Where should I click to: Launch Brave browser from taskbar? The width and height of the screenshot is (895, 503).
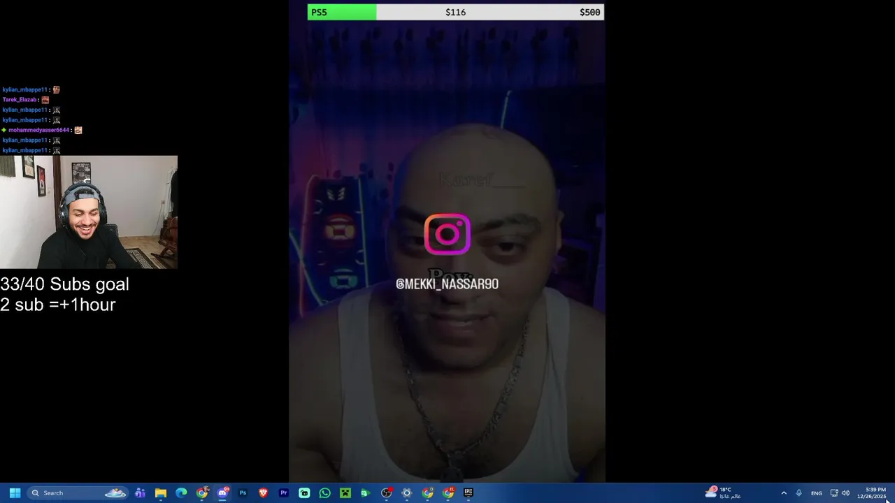tap(264, 493)
